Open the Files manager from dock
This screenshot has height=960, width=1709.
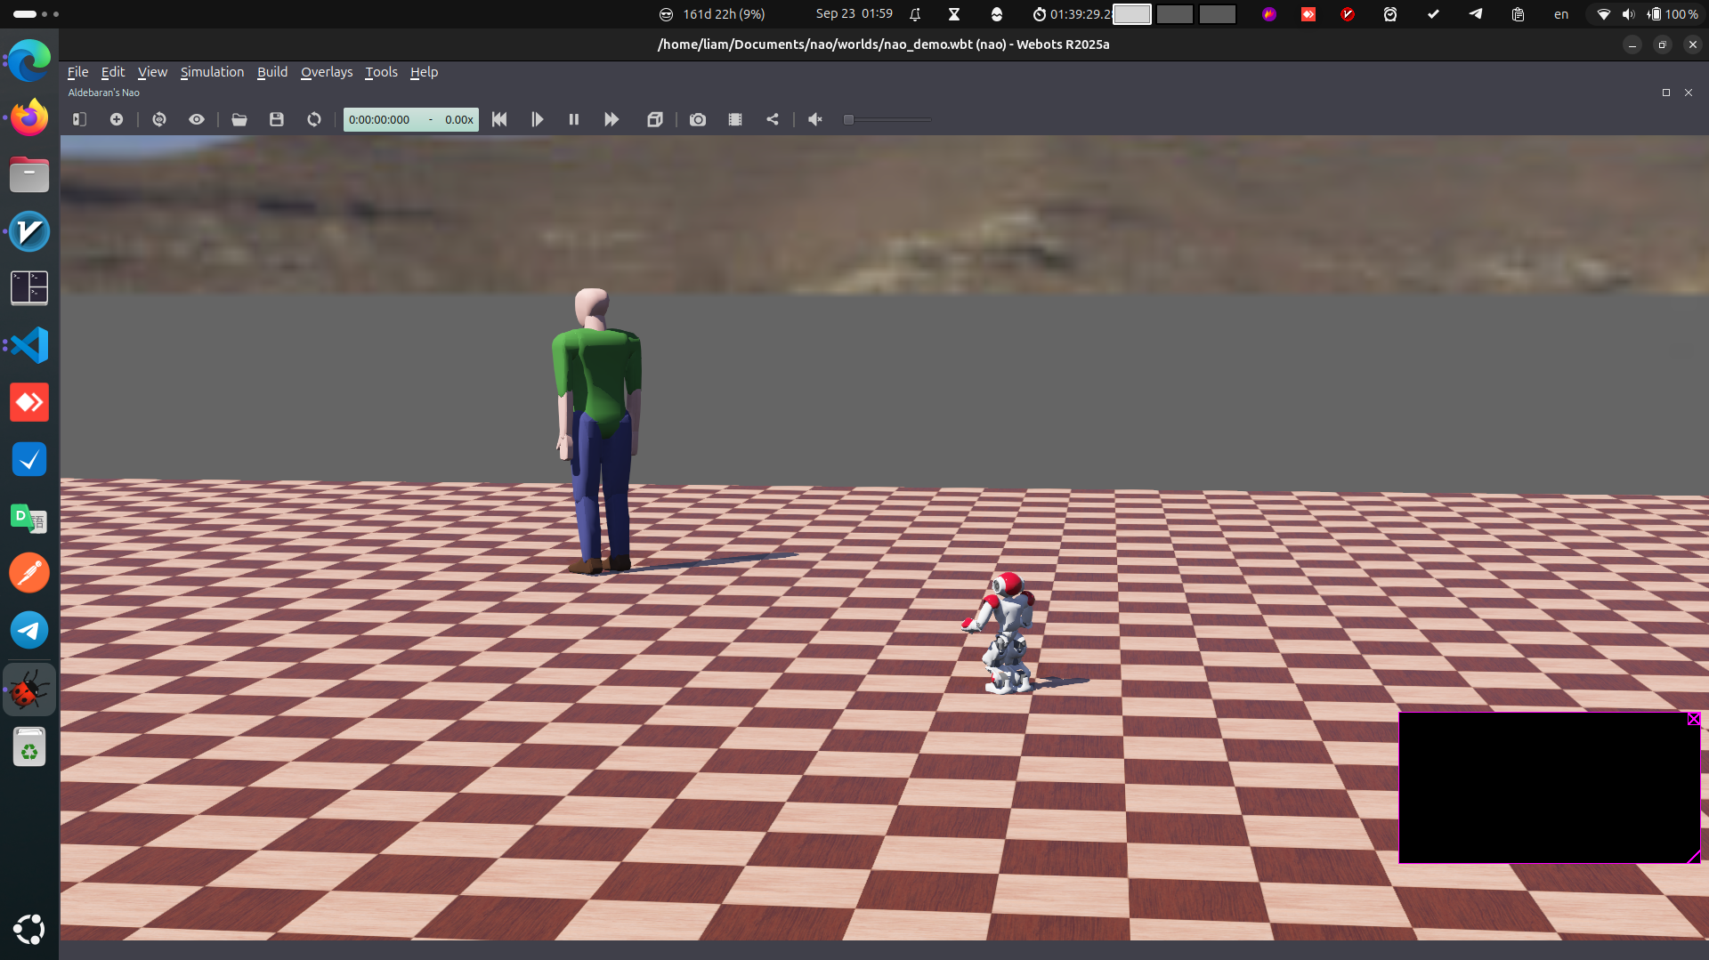pos(29,174)
